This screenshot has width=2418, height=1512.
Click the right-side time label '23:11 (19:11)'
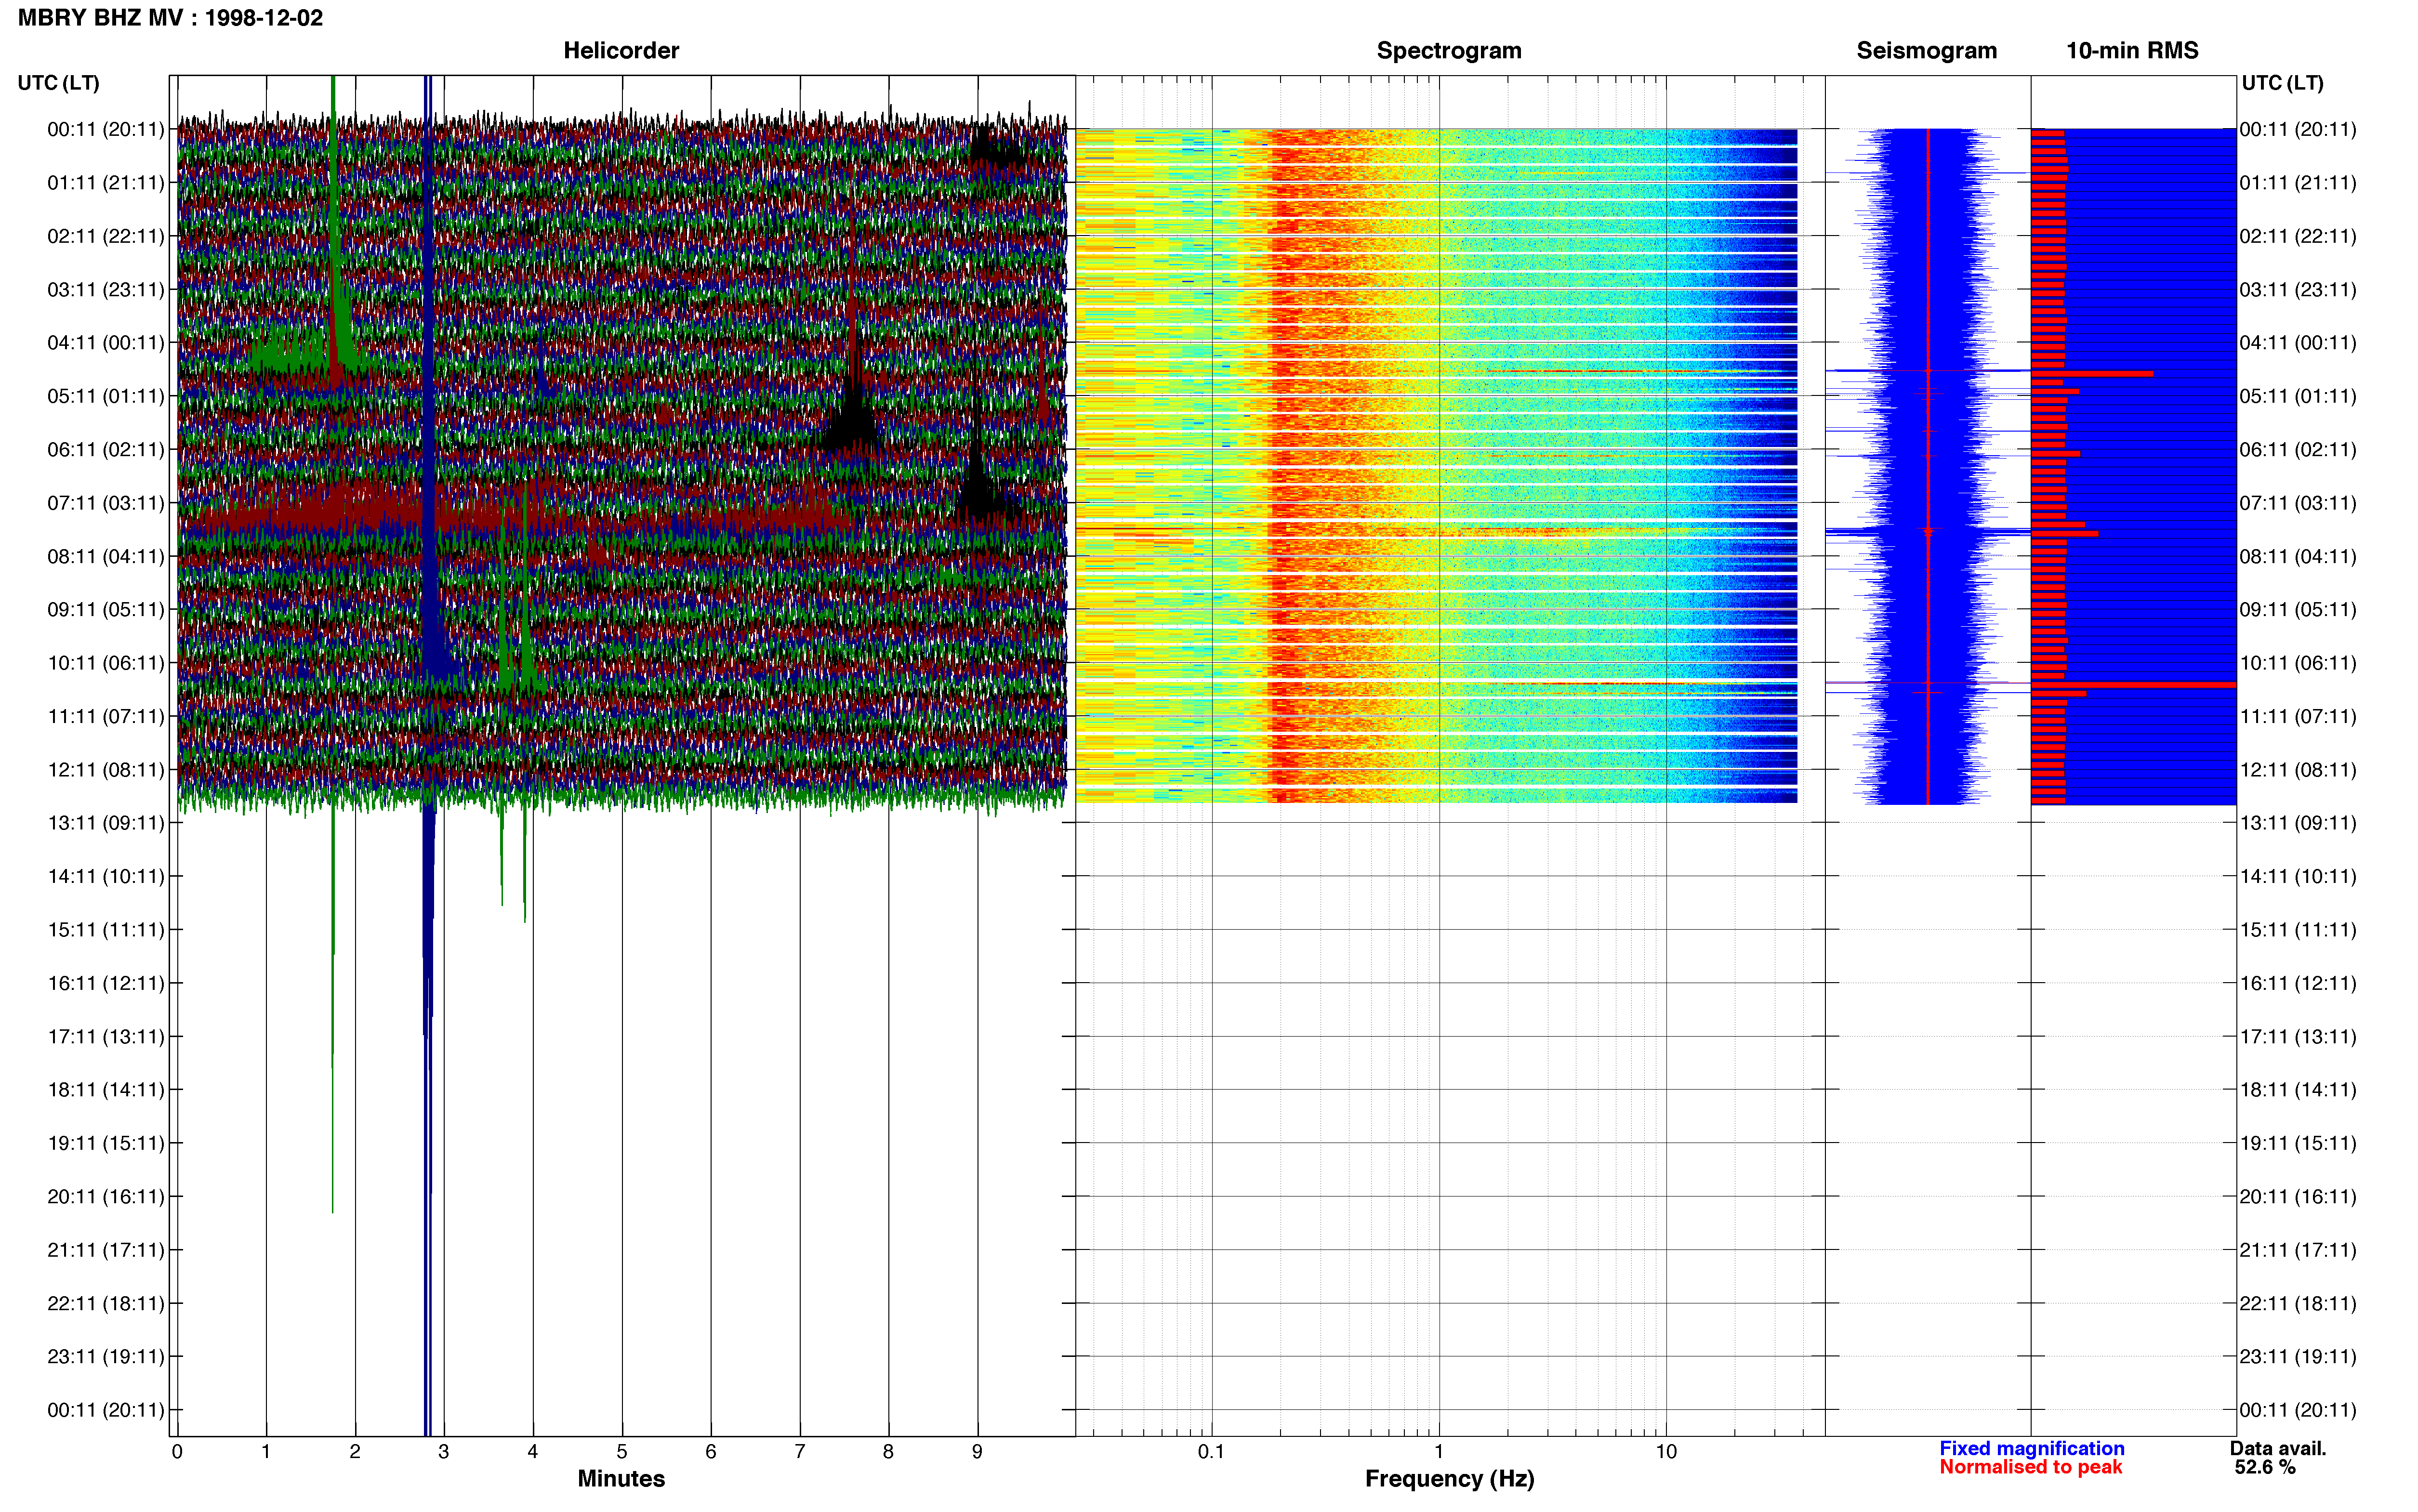pos(2298,1357)
